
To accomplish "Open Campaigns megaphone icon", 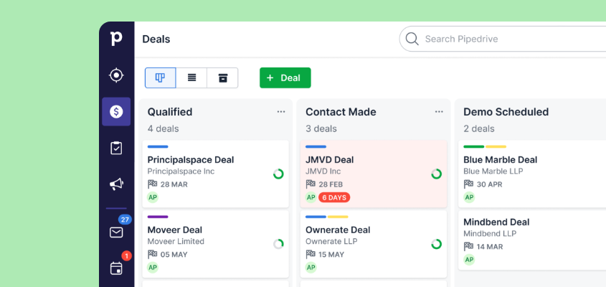I will [116, 184].
